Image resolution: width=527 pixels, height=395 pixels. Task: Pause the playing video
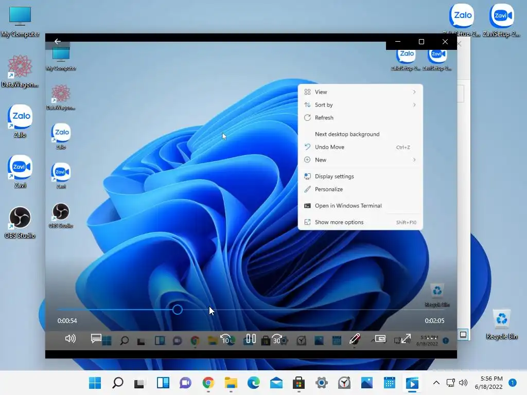[x=251, y=338]
